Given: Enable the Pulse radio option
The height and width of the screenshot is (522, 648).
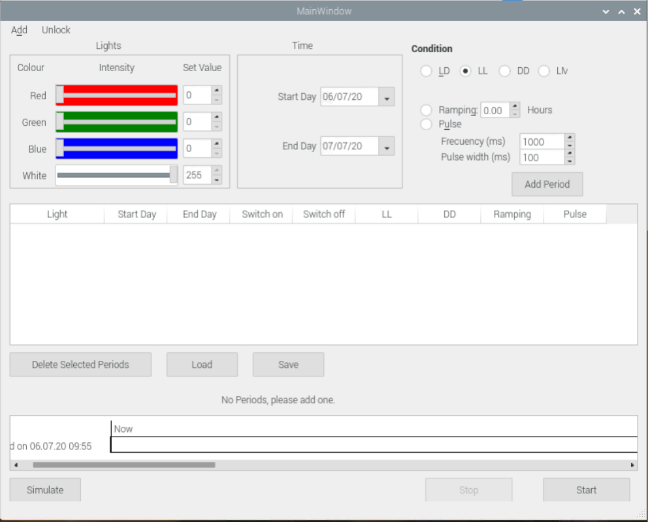Looking at the screenshot, I should (x=427, y=124).
